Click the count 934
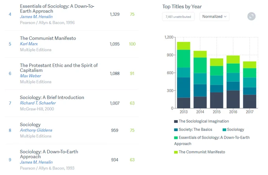The height and width of the screenshot is (175, 268). (x=115, y=160)
